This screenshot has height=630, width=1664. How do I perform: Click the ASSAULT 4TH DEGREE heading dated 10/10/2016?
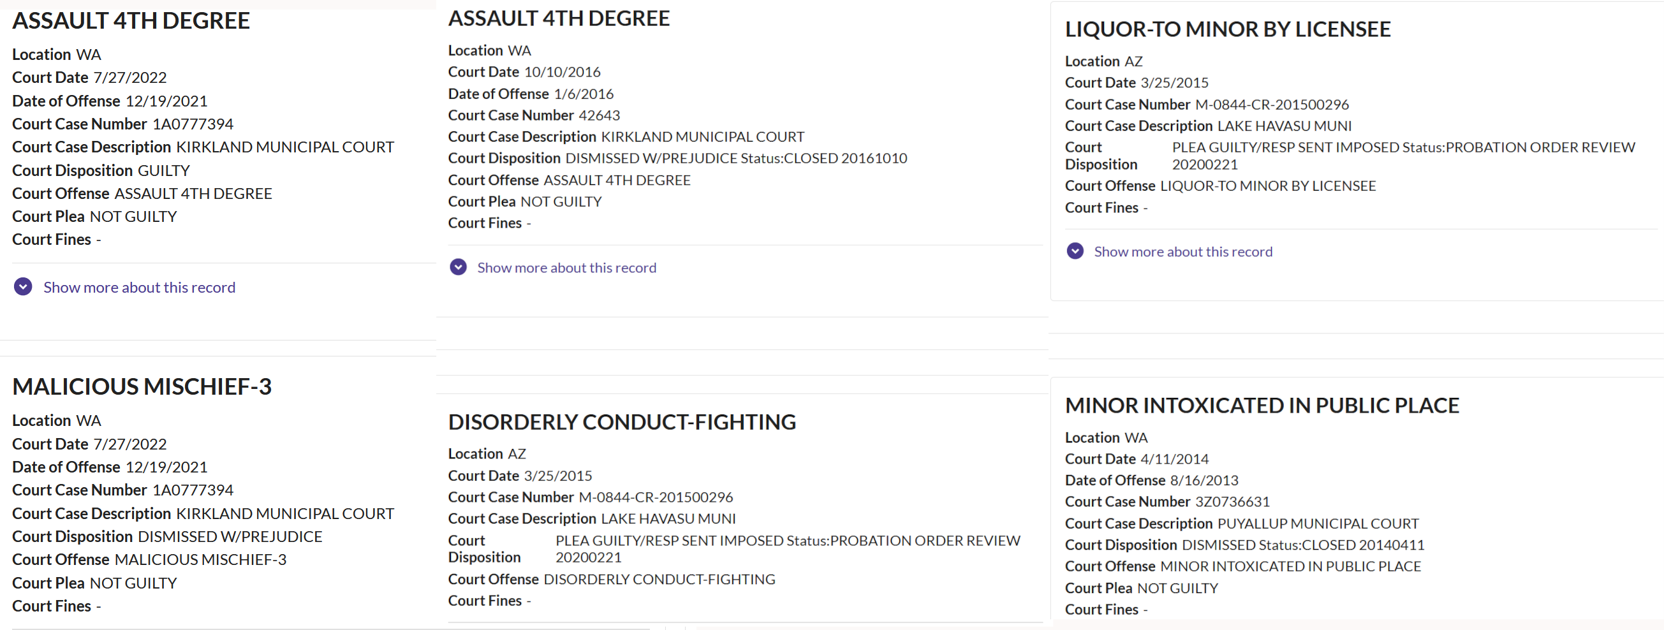pyautogui.click(x=559, y=18)
